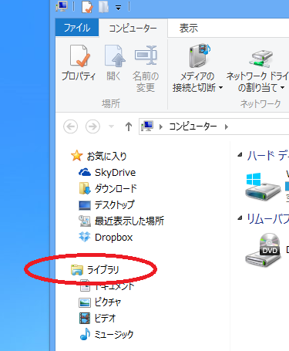Click コンピューター in the address bar
289x351 pixels.
click(x=193, y=127)
